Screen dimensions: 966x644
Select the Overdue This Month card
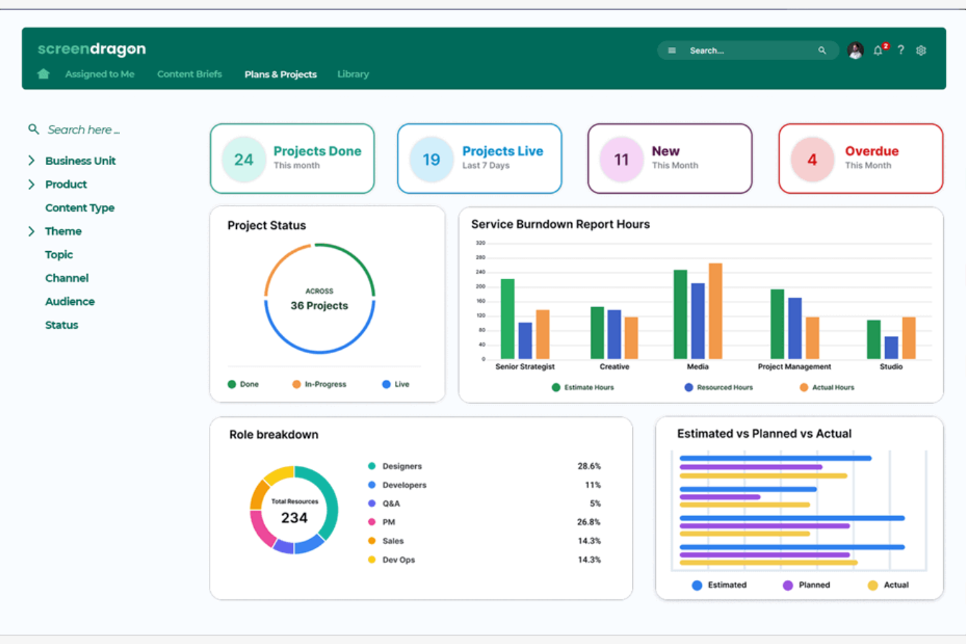(860, 159)
